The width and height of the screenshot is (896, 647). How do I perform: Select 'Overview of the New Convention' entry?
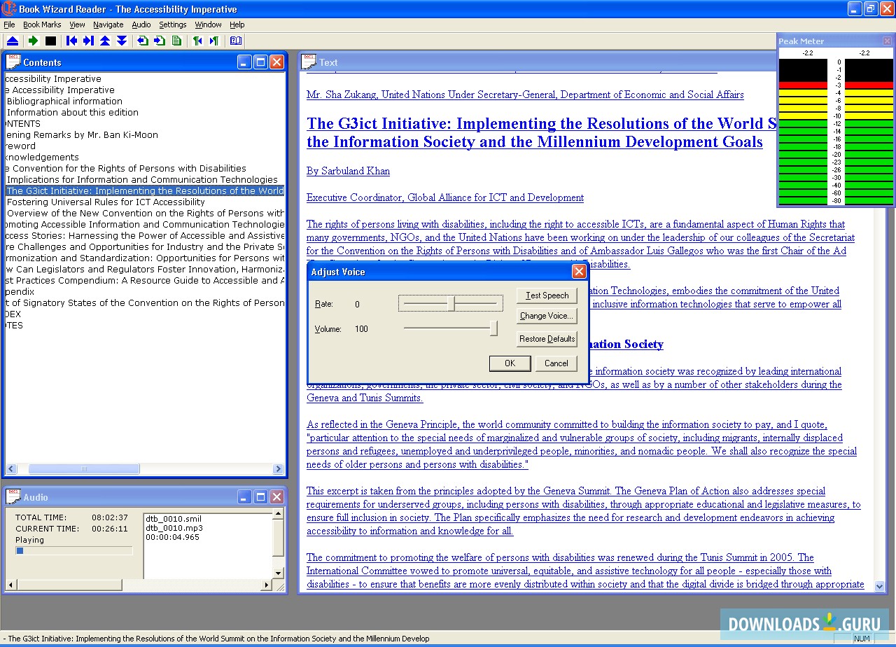(146, 213)
